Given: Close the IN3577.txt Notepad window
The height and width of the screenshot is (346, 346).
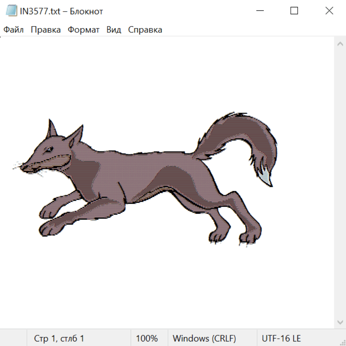Looking at the screenshot, I should click(x=329, y=11).
